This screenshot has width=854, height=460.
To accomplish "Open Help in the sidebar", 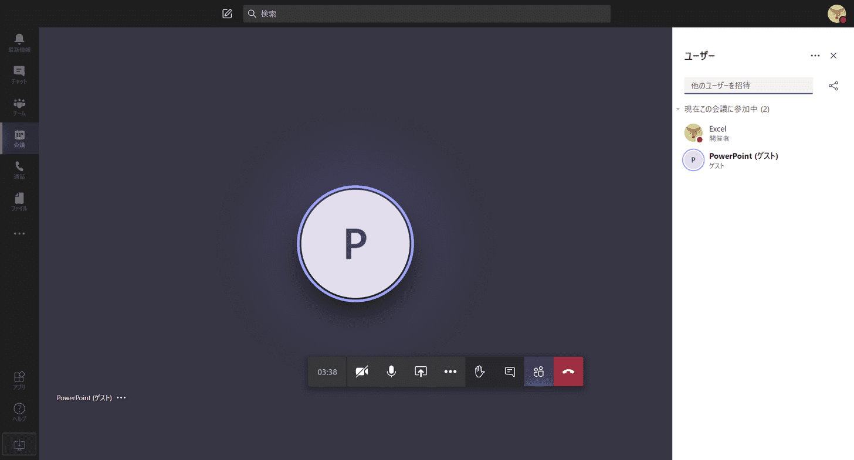I will [x=19, y=412].
